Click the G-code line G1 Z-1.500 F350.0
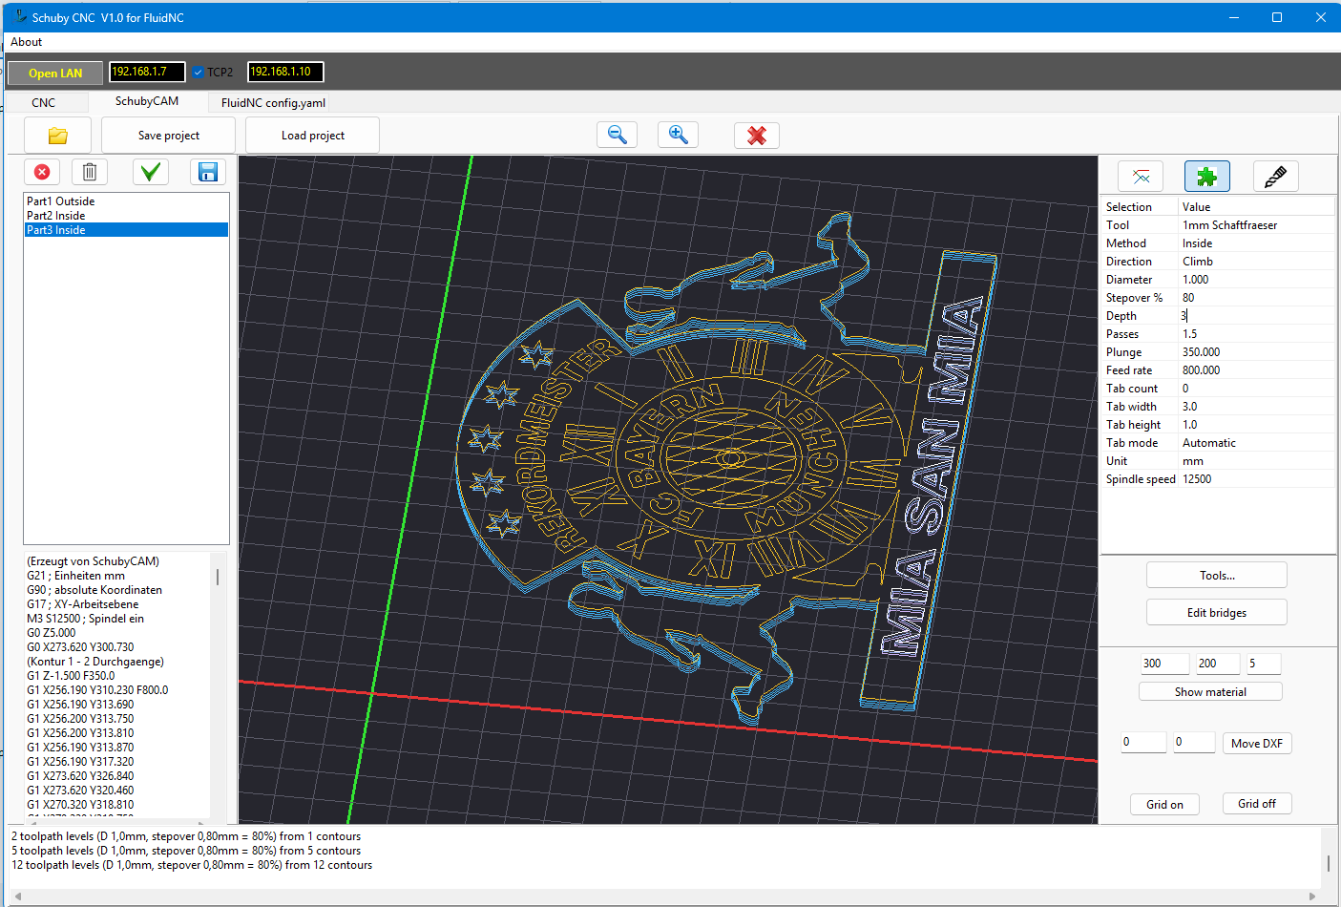The width and height of the screenshot is (1341, 907). pyautogui.click(x=71, y=676)
